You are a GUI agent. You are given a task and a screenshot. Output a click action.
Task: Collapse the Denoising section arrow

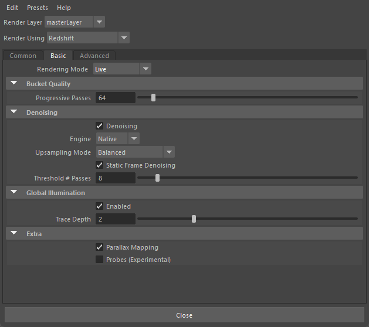click(13, 112)
